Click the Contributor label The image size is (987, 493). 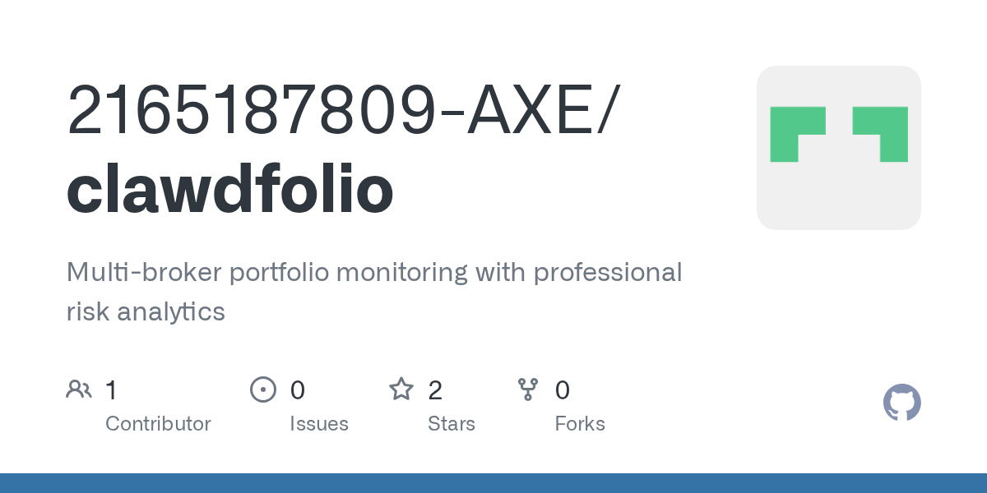158,424
